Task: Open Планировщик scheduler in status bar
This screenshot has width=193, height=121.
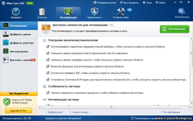Action: 143,118
